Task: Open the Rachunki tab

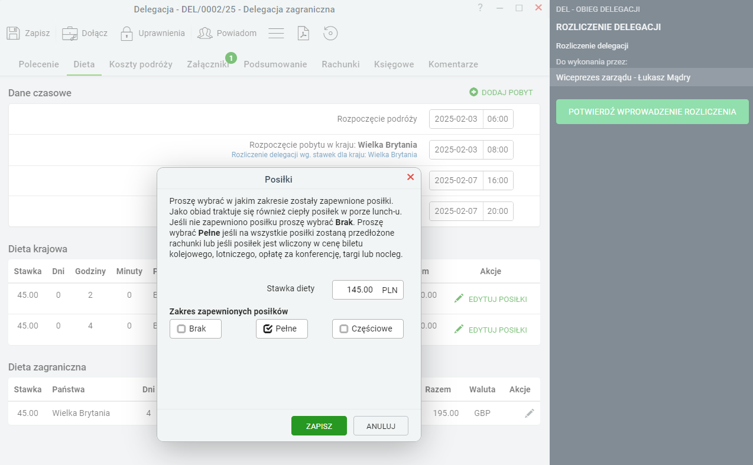Action: [340, 64]
